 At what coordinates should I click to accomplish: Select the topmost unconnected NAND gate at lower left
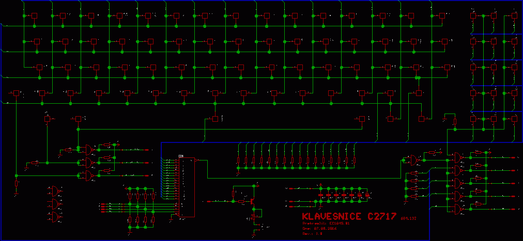pyautogui.click(x=55, y=190)
